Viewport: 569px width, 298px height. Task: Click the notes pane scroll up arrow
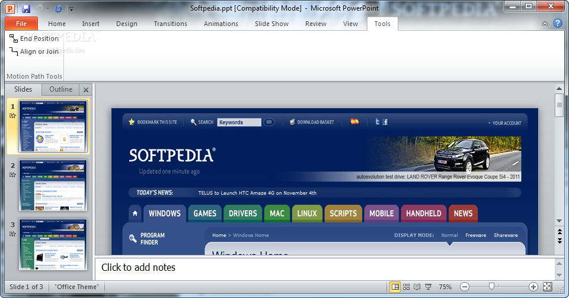click(x=559, y=263)
